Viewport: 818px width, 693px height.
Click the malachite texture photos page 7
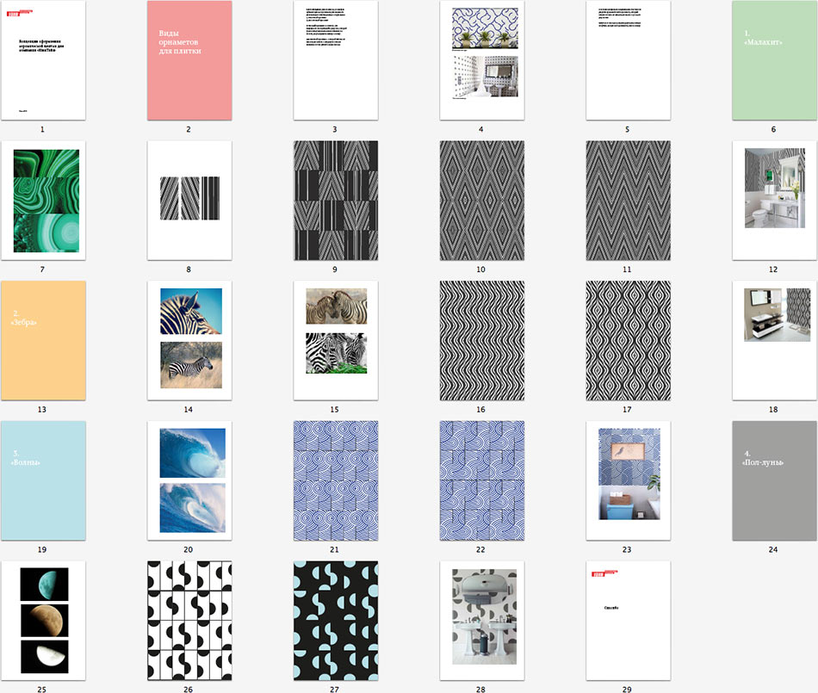[42, 200]
